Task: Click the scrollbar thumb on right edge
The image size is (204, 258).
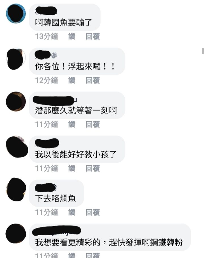Action: (x=203, y=51)
